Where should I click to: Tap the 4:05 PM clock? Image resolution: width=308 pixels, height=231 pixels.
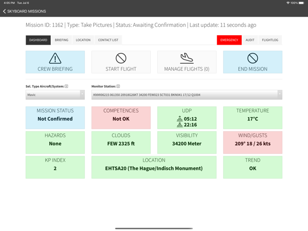[9, 3]
